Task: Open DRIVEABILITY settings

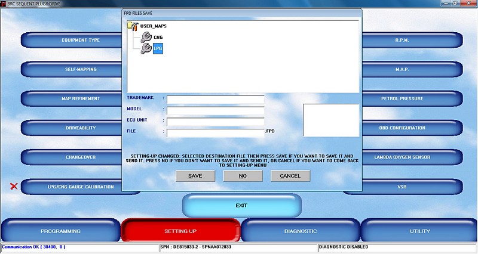Action: tap(72, 128)
